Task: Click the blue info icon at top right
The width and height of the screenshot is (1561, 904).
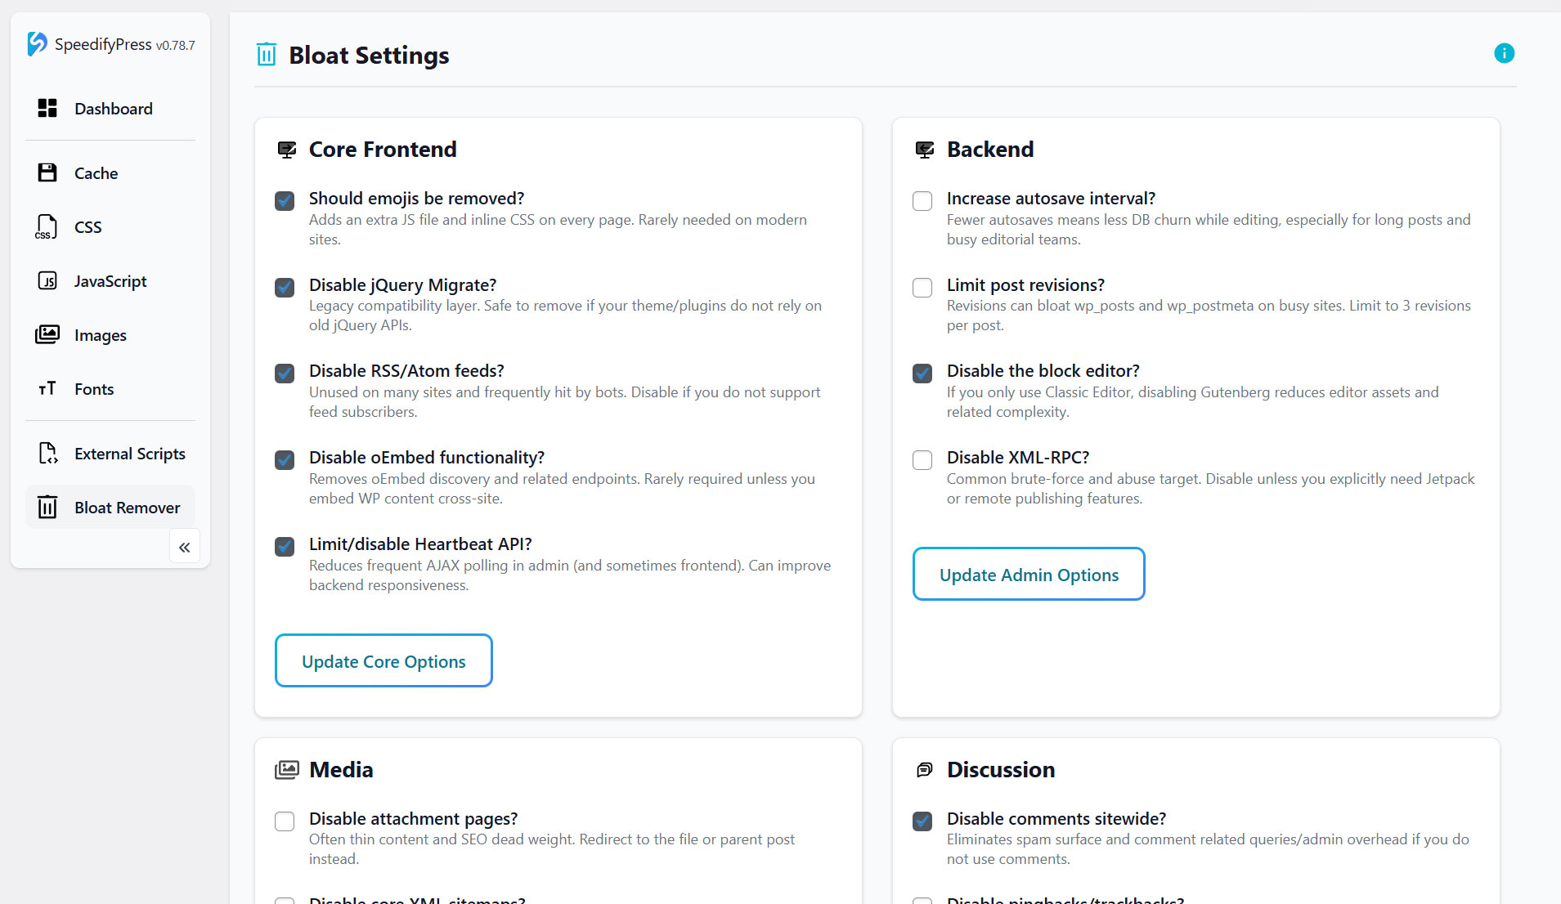Action: [x=1505, y=53]
